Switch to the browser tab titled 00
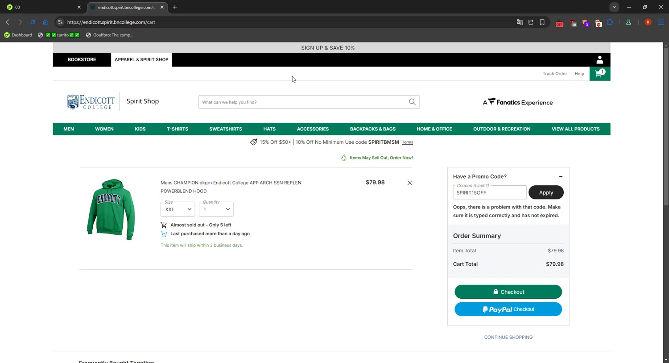The image size is (669, 363). (x=44, y=7)
